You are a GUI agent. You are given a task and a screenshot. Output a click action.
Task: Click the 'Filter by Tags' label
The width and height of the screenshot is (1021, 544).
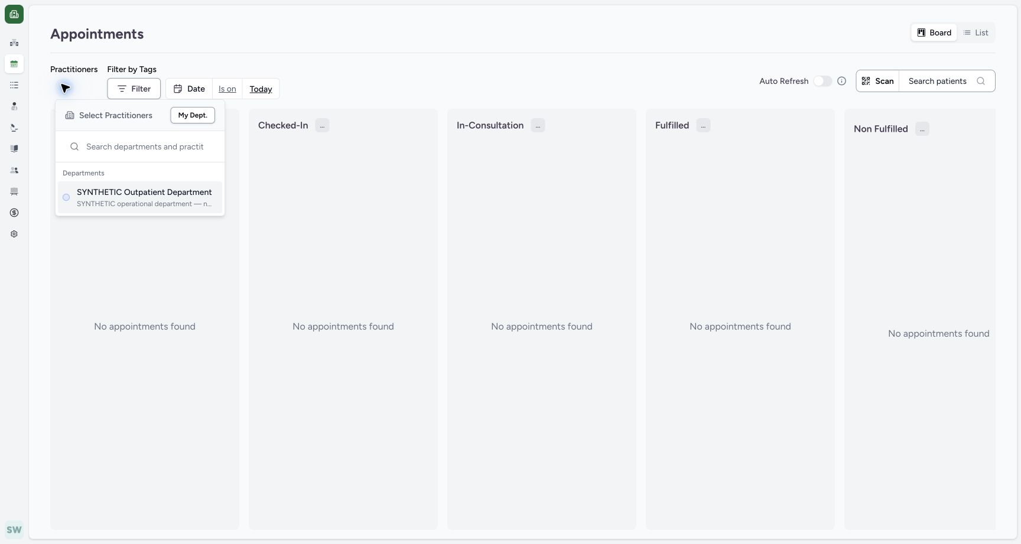(x=132, y=69)
